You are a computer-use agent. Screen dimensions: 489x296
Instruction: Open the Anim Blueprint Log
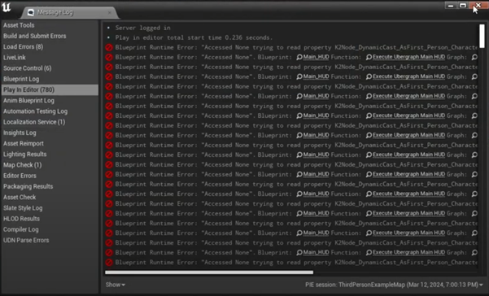pos(28,101)
